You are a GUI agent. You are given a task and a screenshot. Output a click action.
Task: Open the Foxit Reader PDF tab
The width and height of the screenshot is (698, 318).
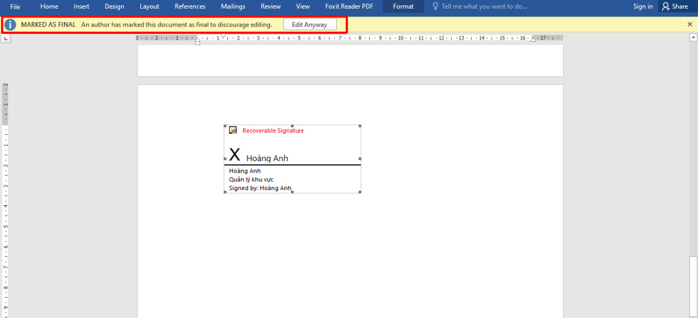tap(349, 6)
